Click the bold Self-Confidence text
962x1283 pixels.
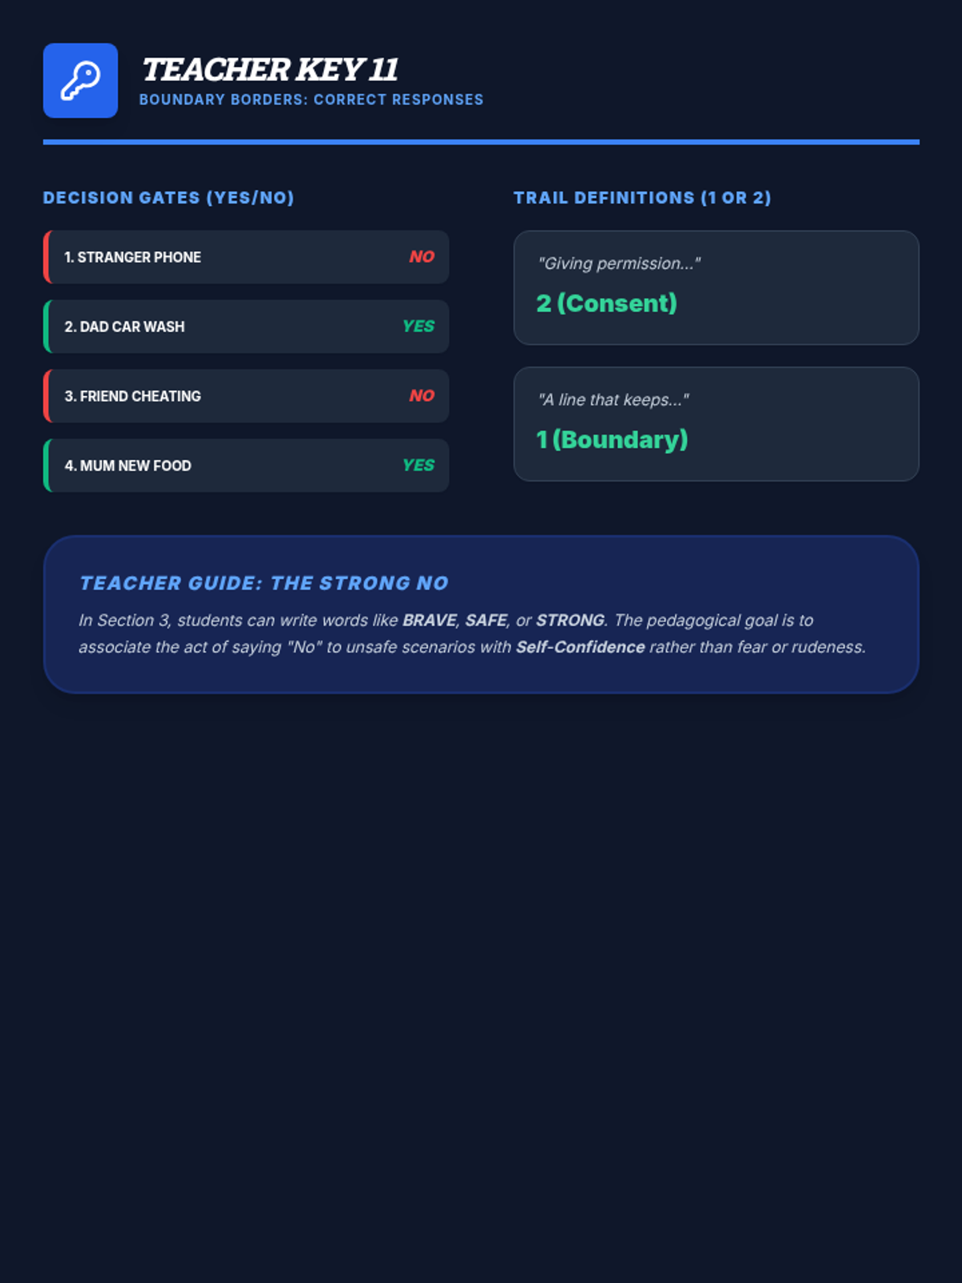tap(580, 647)
